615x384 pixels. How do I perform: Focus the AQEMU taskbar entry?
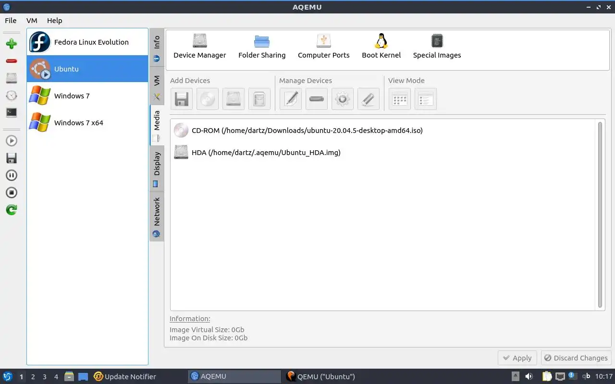click(x=234, y=377)
